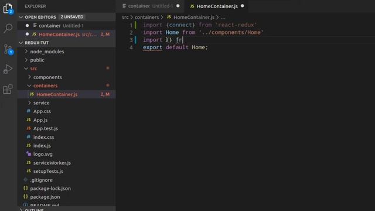Viewport: 375px width, 211px height.
Task: Open serviceWorker.js file
Action: point(52,163)
